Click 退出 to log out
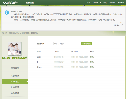The image size is (126, 99). click(105, 3)
